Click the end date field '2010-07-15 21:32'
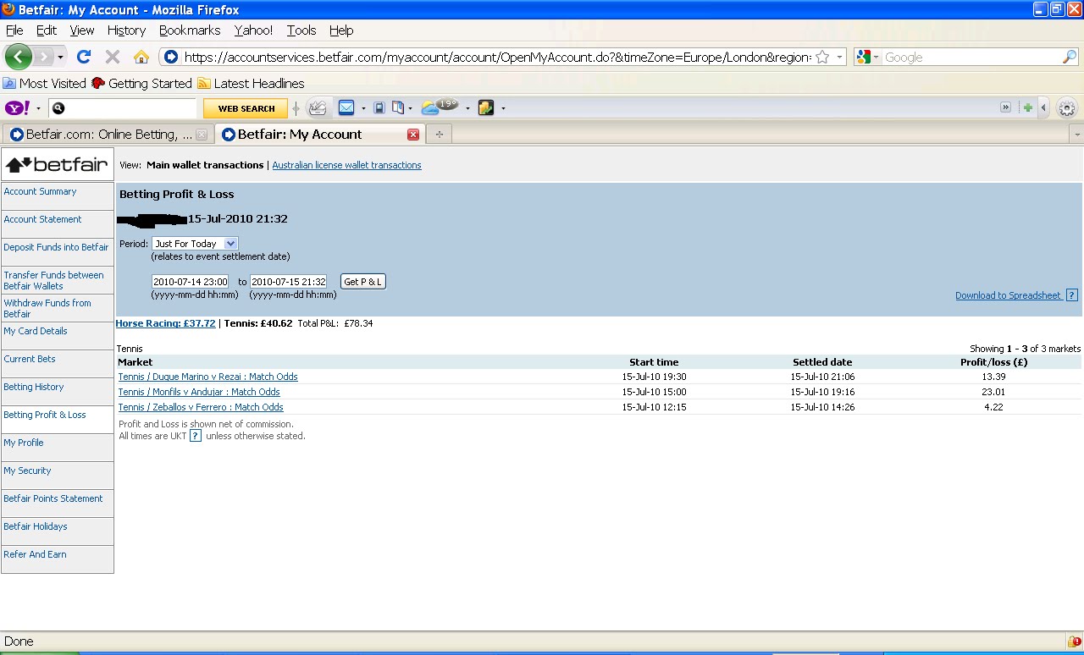 pyautogui.click(x=289, y=282)
